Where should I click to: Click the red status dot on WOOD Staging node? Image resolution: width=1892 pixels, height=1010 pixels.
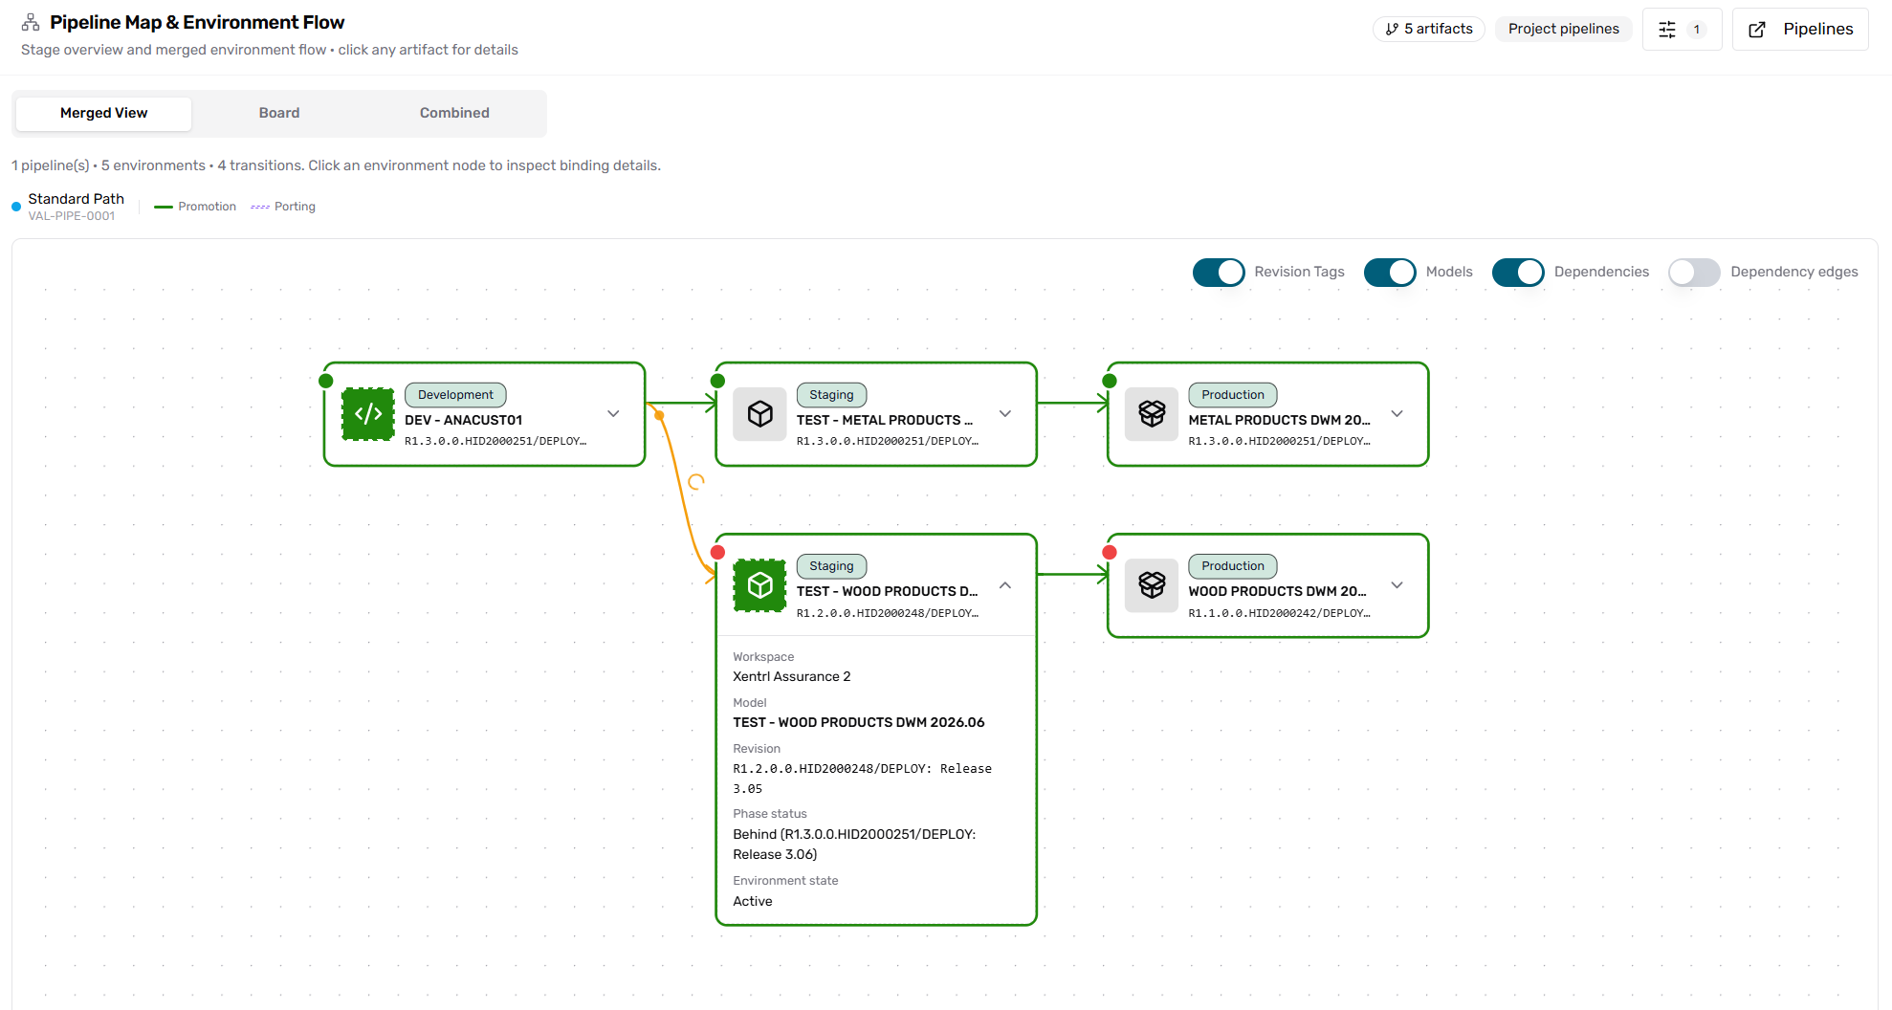point(718,552)
